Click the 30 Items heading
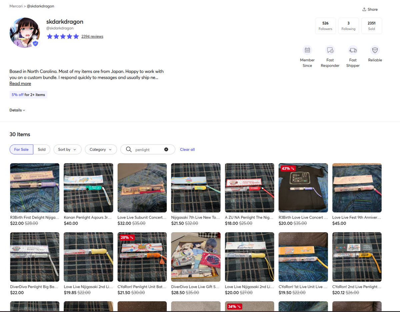This screenshot has height=312, width=400. pyautogui.click(x=20, y=134)
